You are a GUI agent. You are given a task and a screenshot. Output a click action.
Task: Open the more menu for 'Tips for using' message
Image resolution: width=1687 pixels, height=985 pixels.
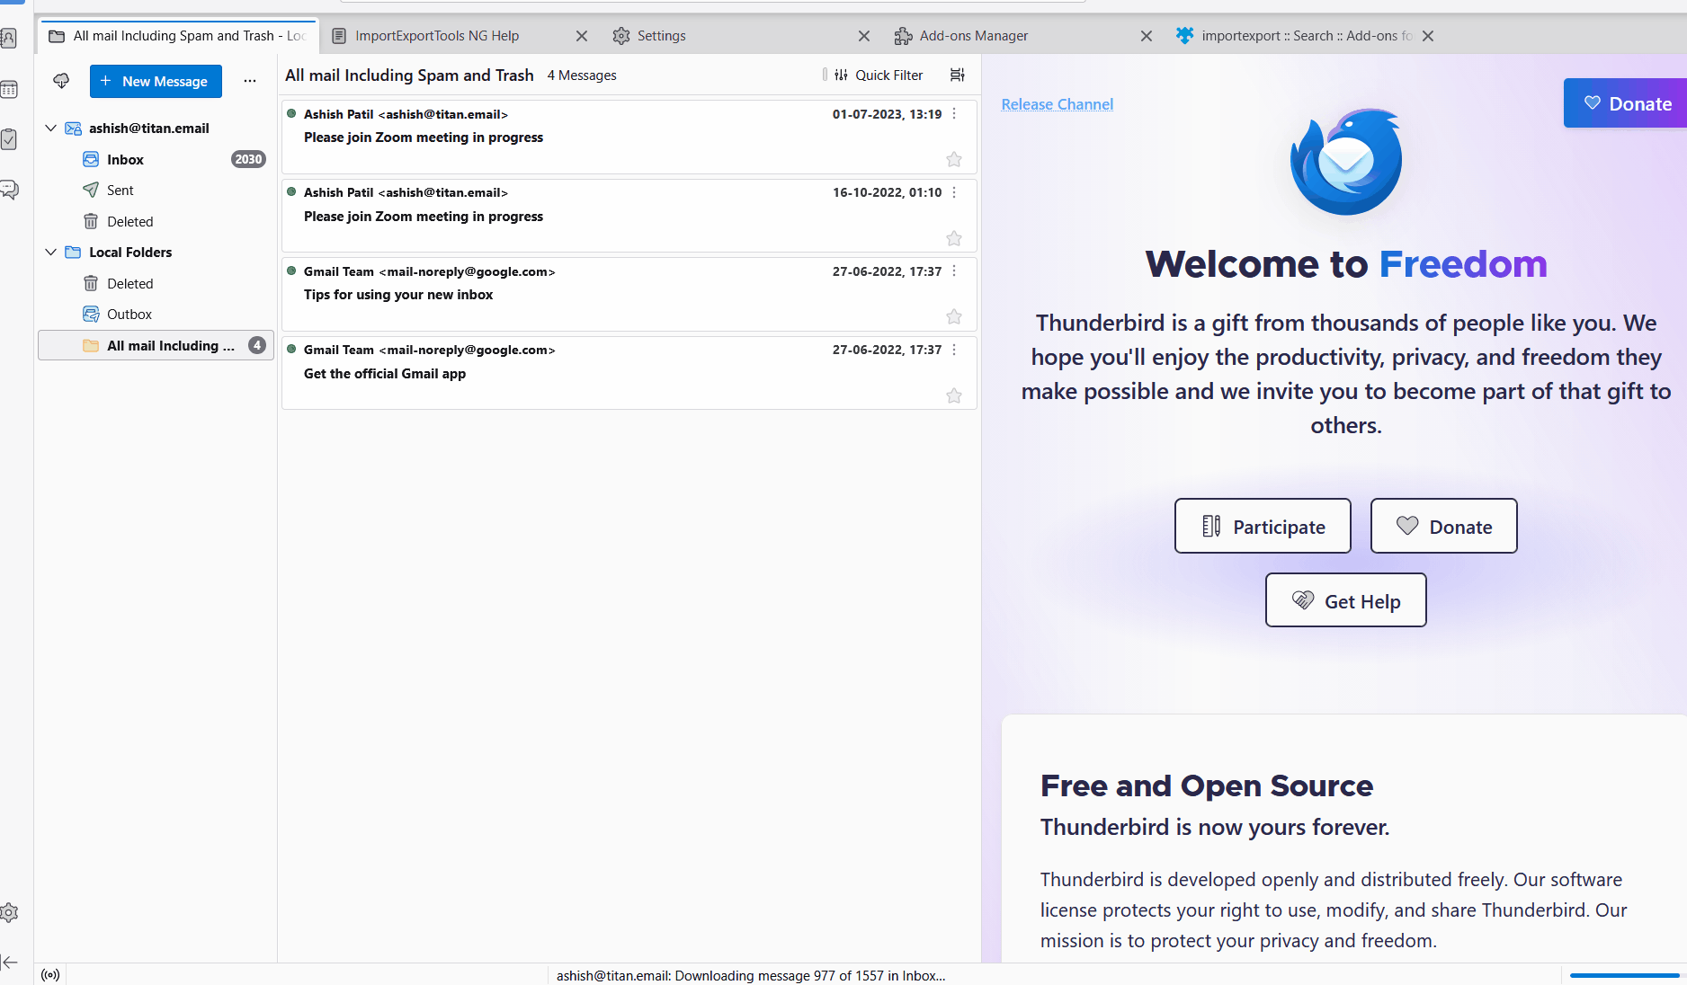(954, 271)
